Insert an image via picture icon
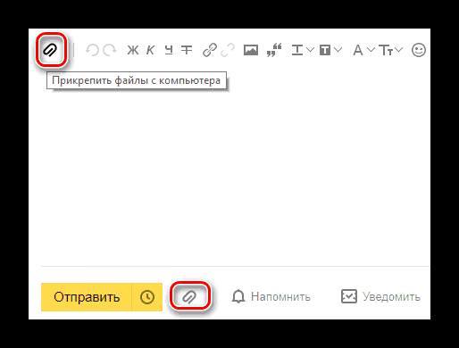 [x=251, y=50]
